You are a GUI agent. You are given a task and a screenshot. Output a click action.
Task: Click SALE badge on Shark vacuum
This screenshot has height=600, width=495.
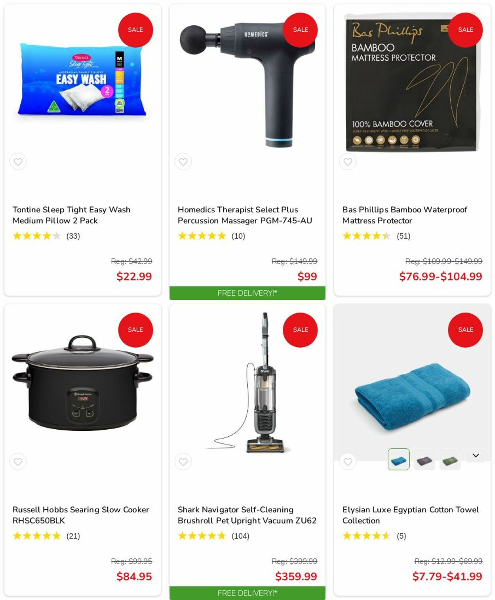click(300, 330)
